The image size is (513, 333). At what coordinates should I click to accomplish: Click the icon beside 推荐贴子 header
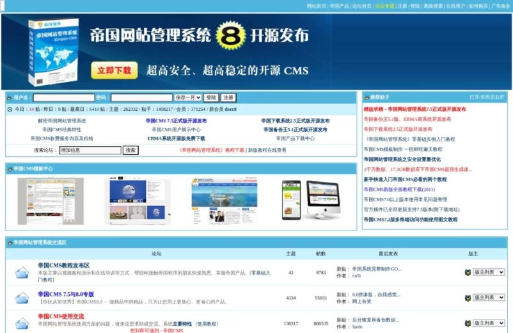tap(367, 97)
